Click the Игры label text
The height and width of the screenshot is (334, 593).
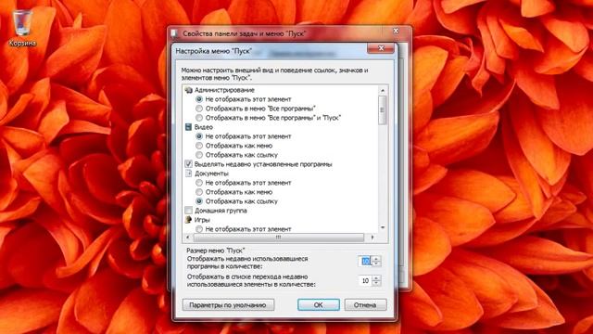pyautogui.click(x=202, y=220)
